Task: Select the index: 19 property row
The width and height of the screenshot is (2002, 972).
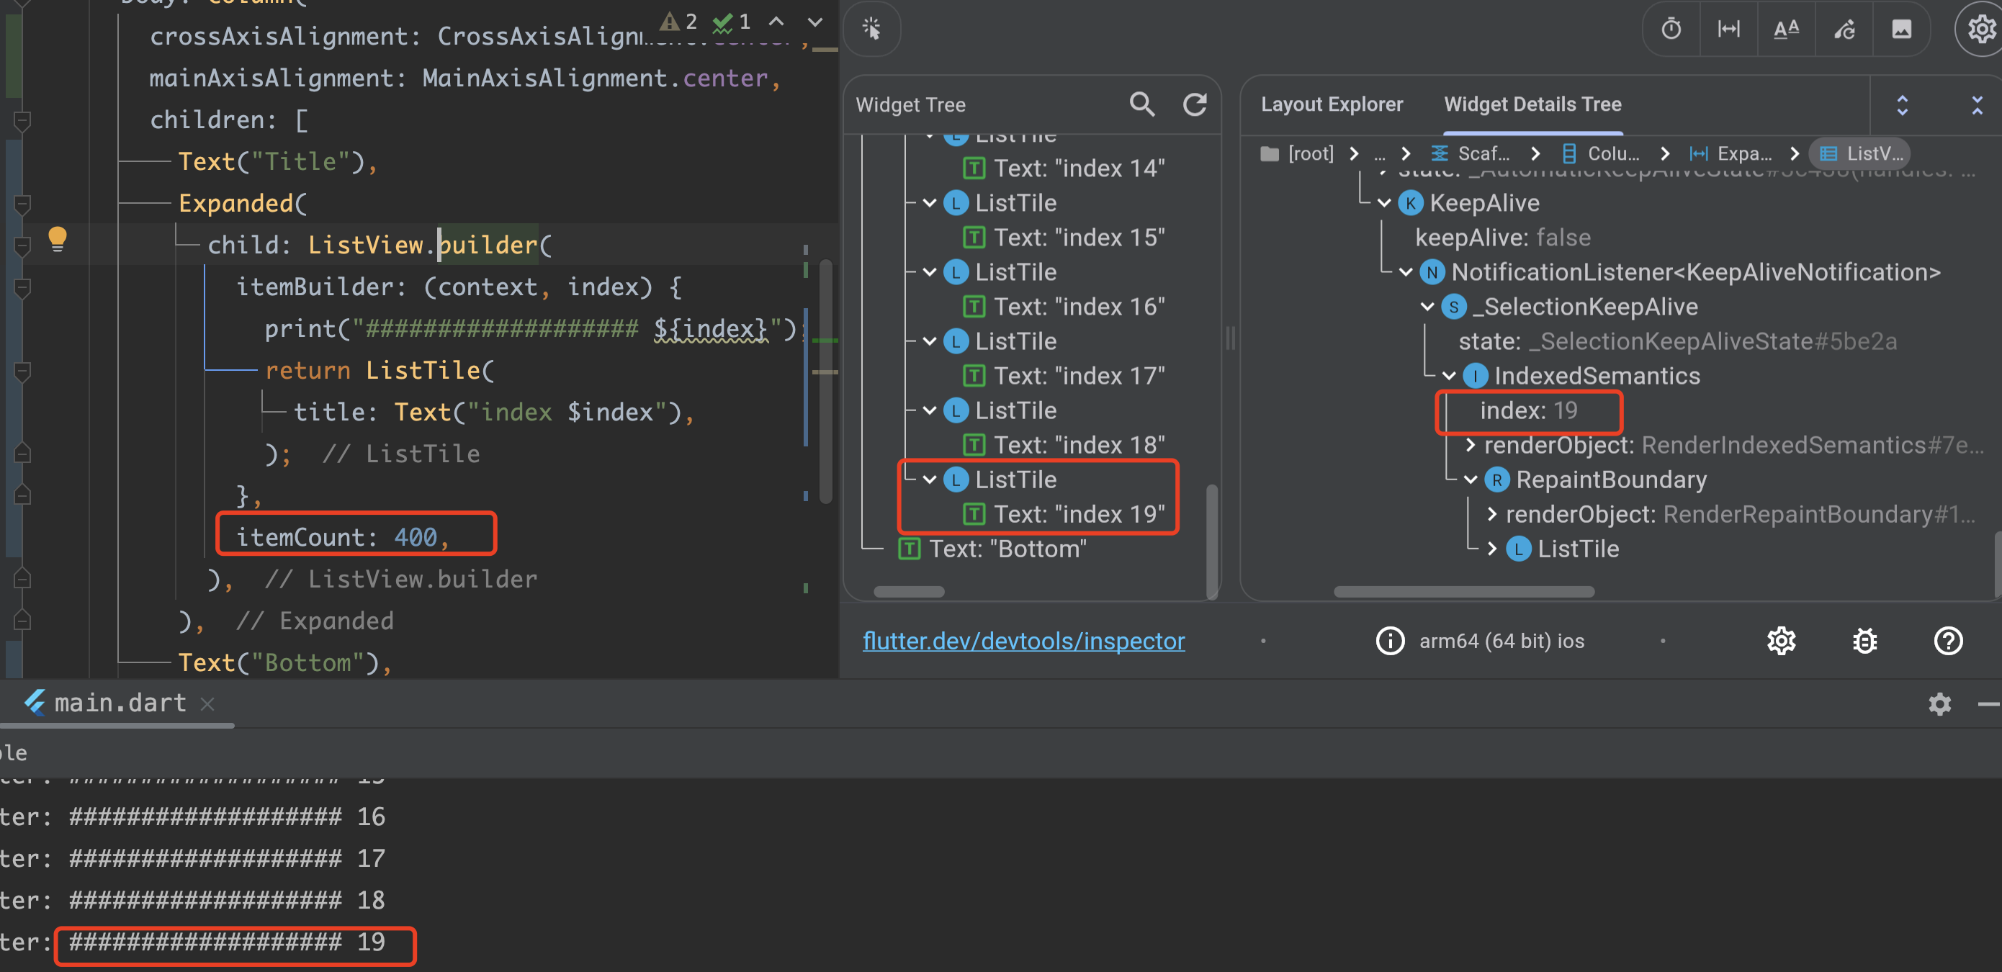Action: coord(1528,410)
